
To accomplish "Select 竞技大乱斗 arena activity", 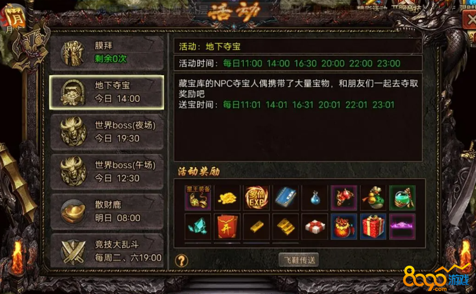I will pyautogui.click(x=107, y=251).
